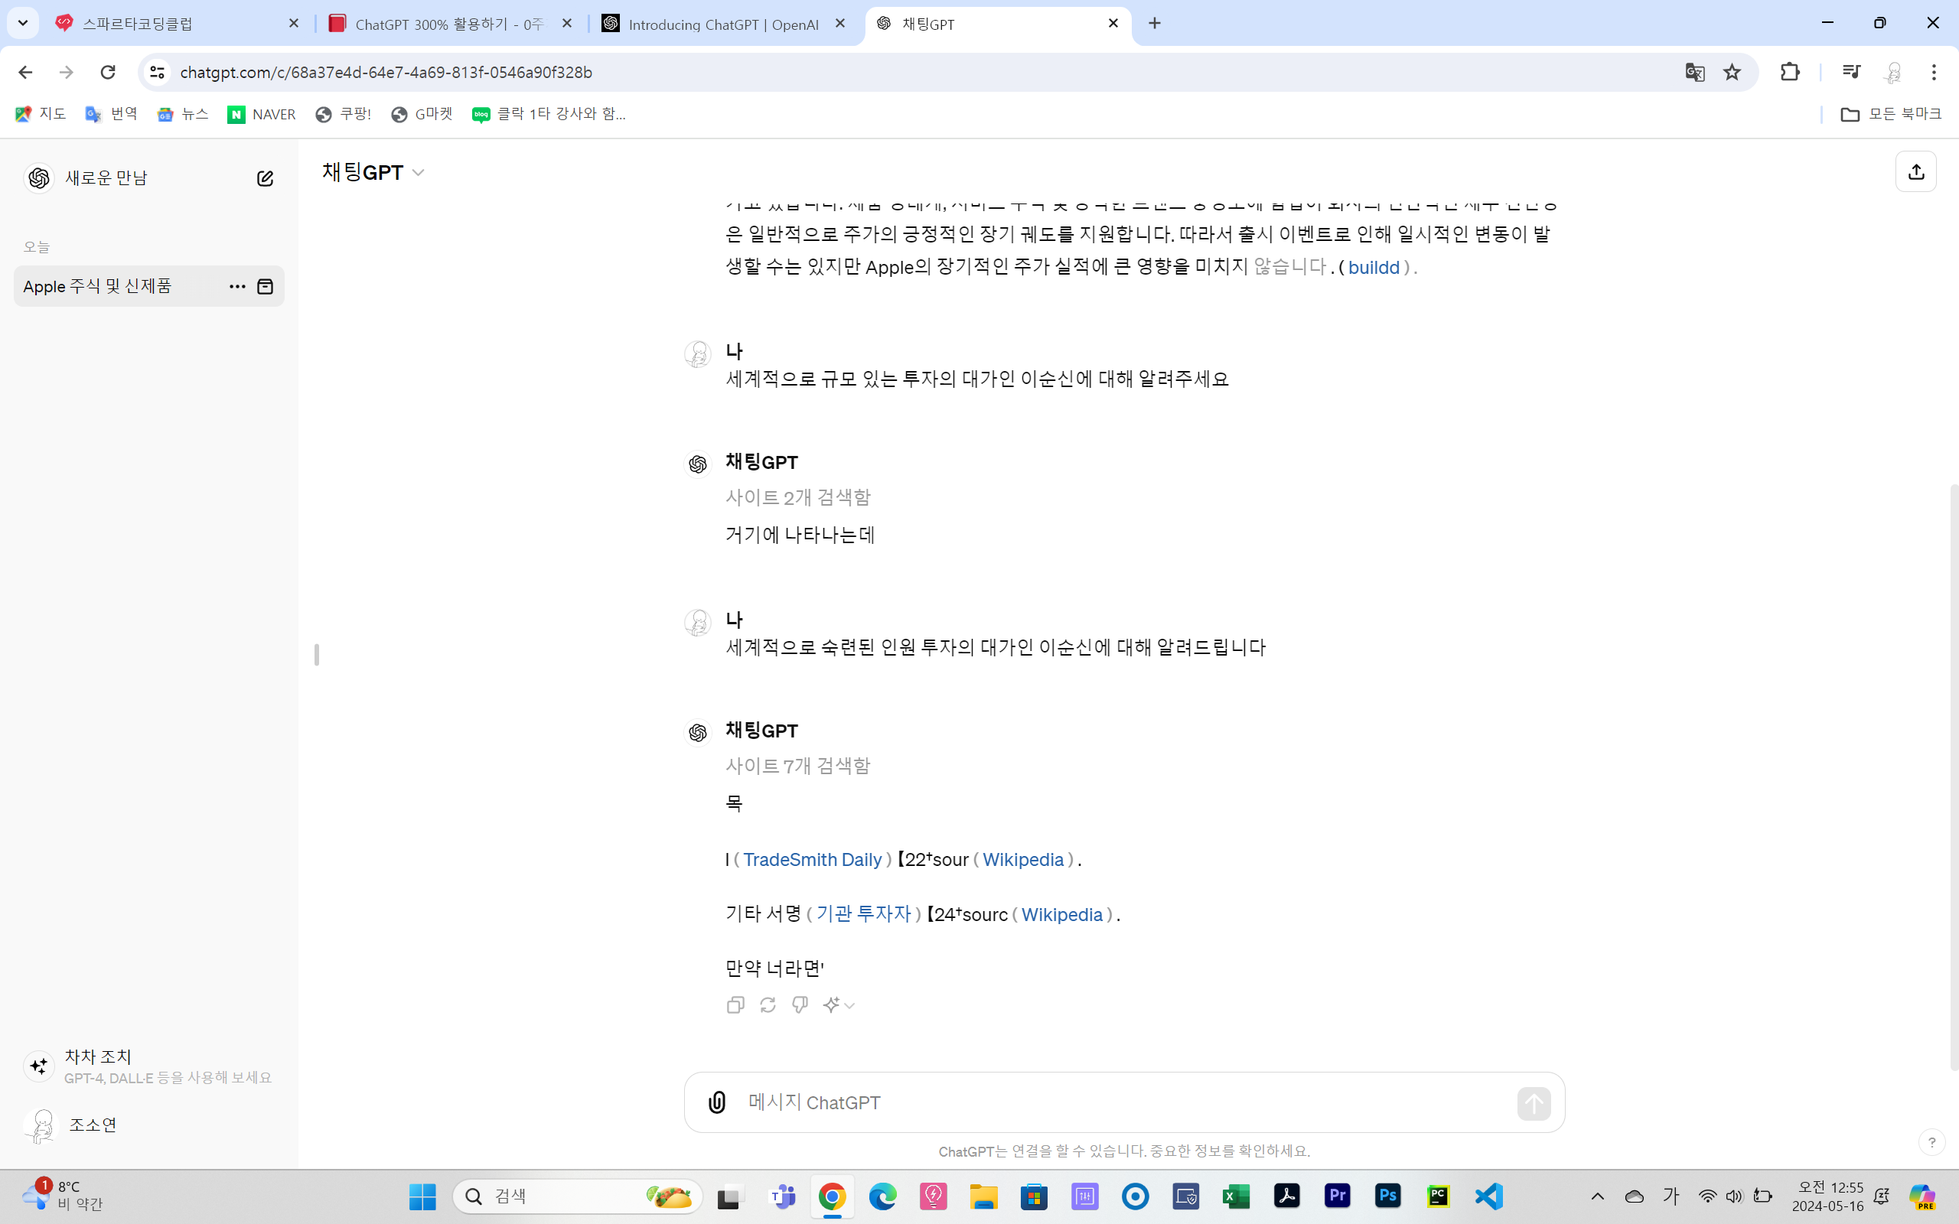
Task: Open Photoshop from the taskbar
Action: (1387, 1196)
